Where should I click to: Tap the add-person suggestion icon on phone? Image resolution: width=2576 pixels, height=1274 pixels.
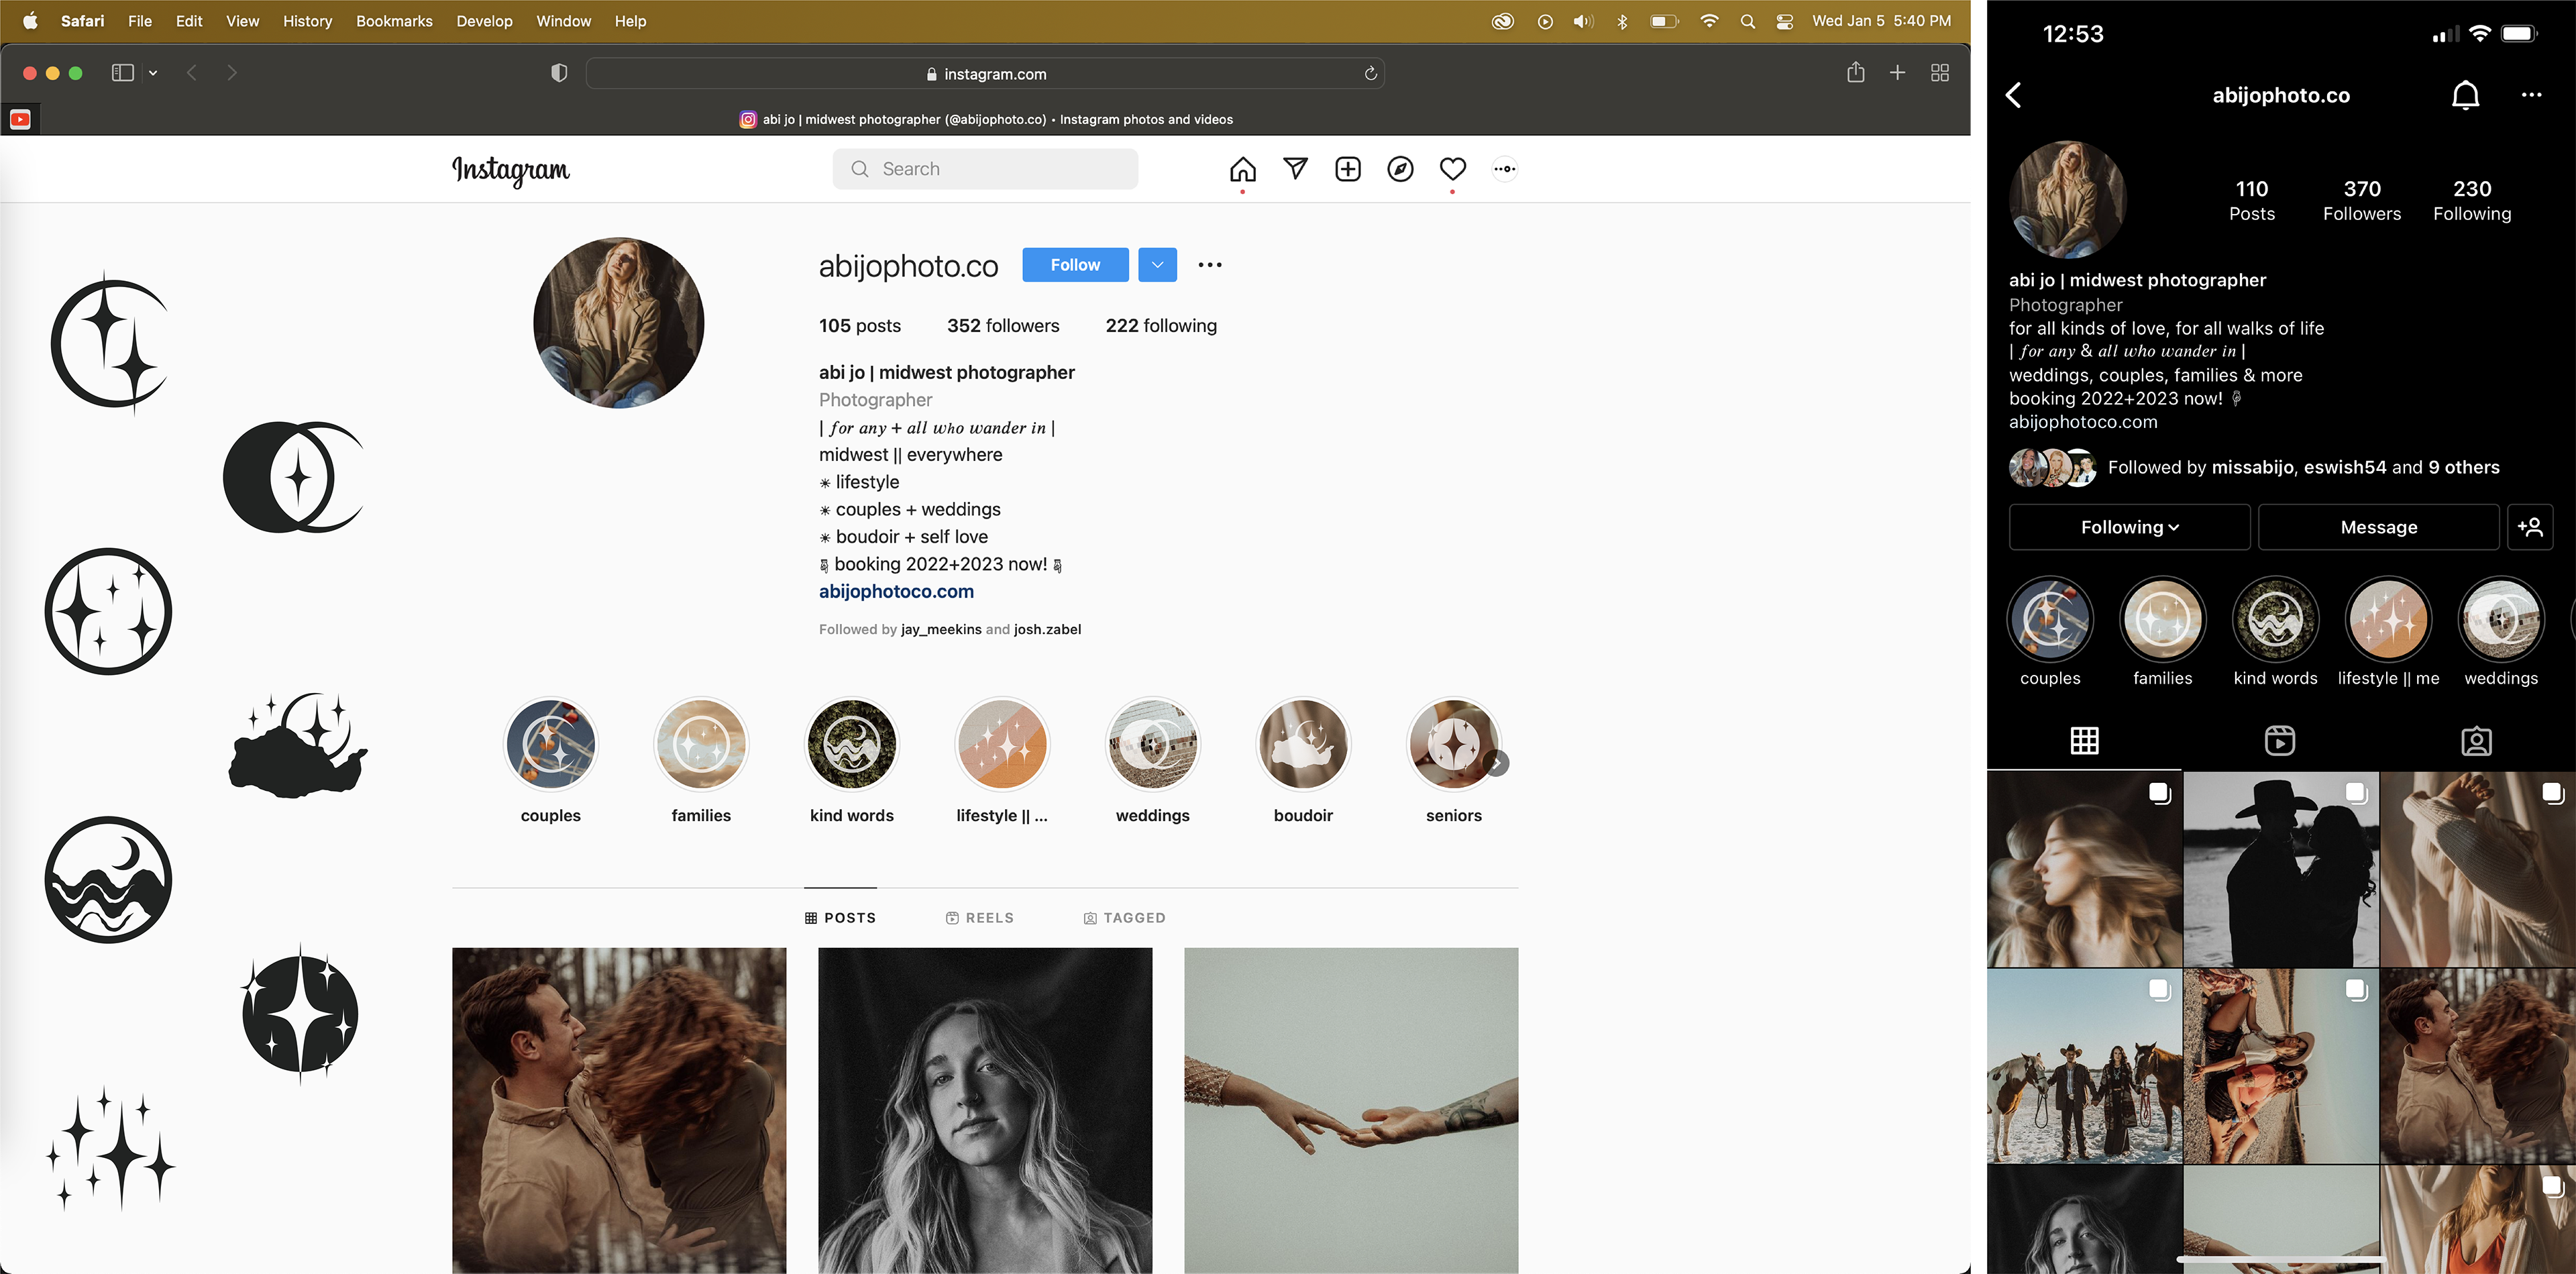pos(2530,527)
